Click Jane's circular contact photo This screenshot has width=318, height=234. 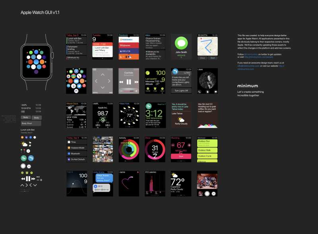click(x=207, y=80)
